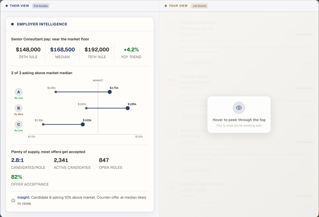Click the 2.8:1 candidates per role value
Viewport: 319px width, 217px height.
click(17, 160)
